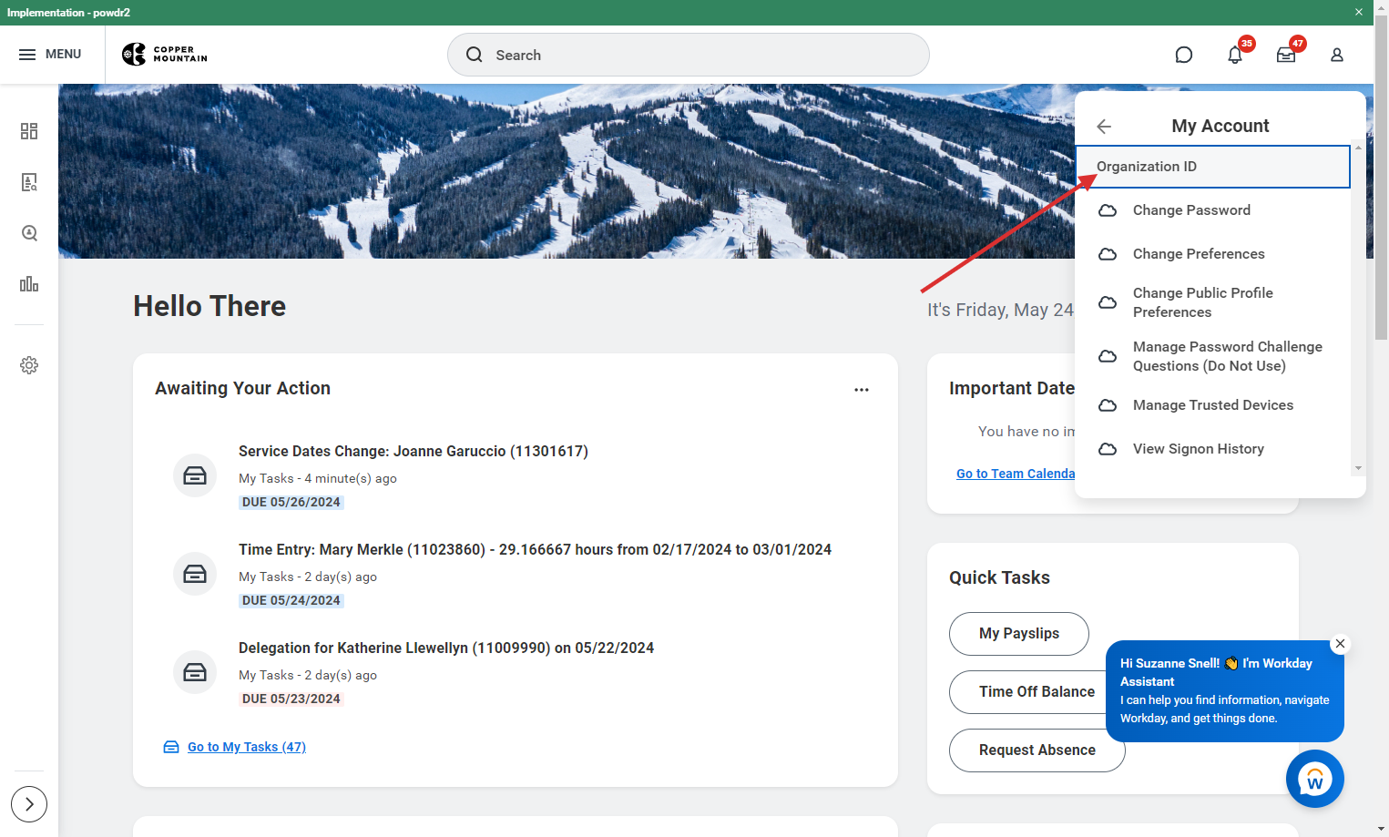Viewport: 1389px width, 837px height.
Task: Click the My Payslips quick task button
Action: coord(1019,634)
